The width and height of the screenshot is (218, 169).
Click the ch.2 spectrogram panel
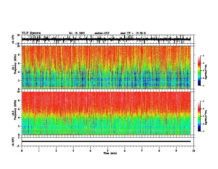pyautogui.click(x=106, y=113)
